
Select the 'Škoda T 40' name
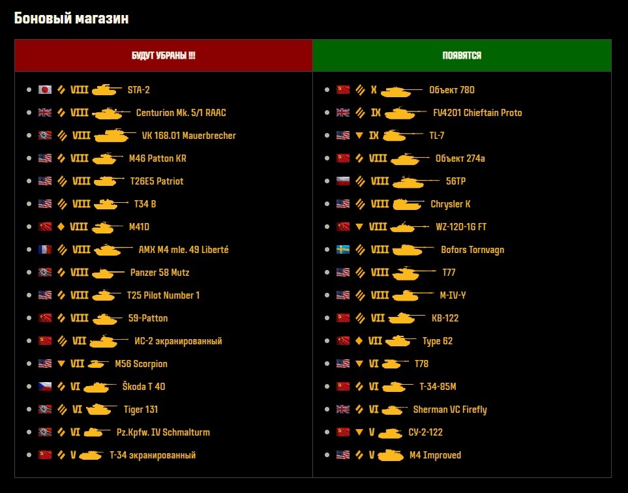pyautogui.click(x=143, y=387)
